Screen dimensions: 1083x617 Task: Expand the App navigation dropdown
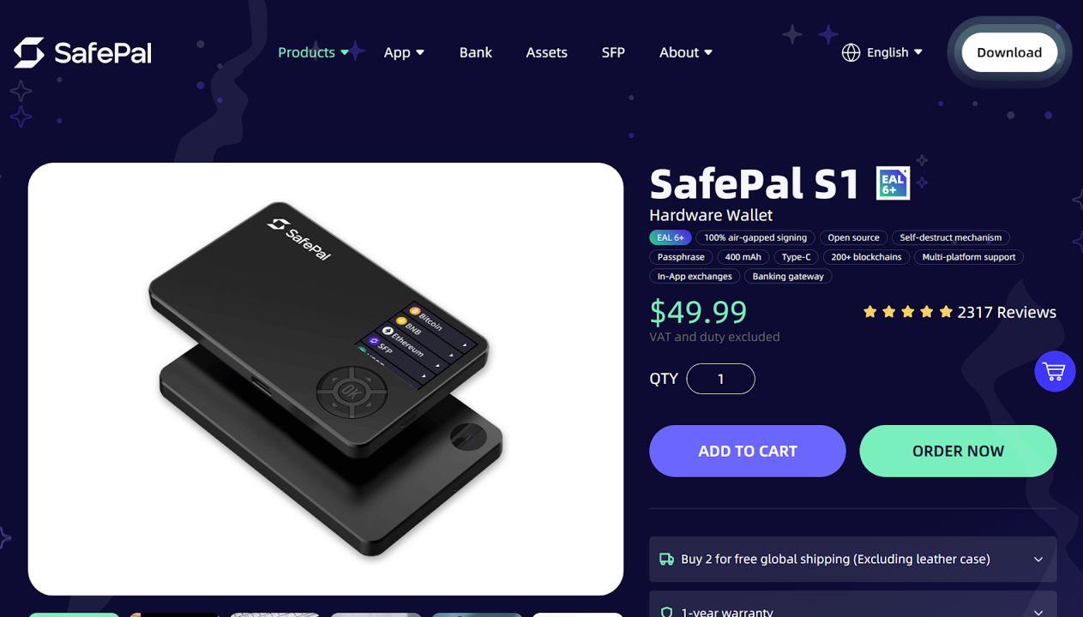pyautogui.click(x=404, y=52)
